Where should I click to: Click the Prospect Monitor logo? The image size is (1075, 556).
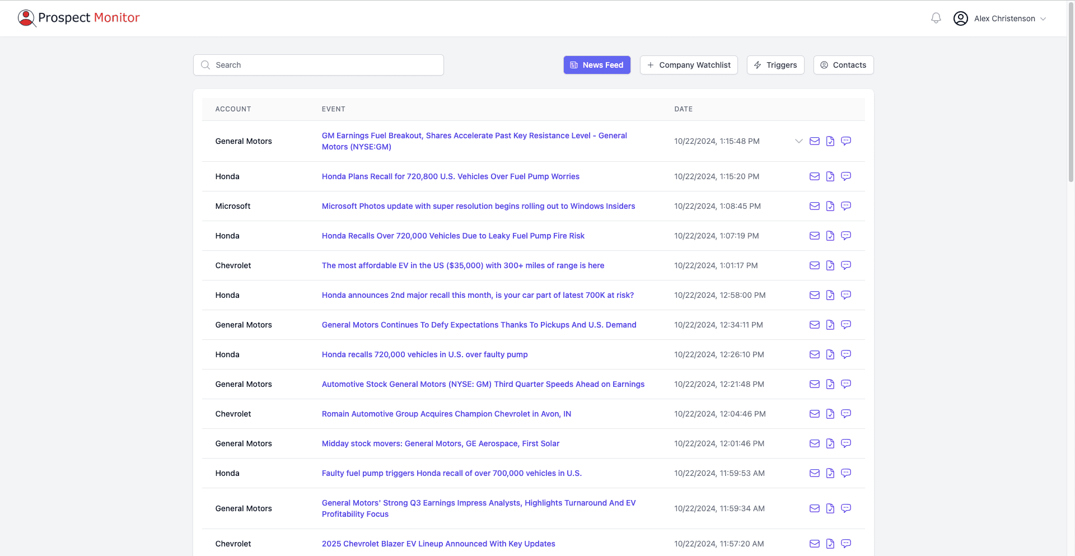click(x=79, y=18)
